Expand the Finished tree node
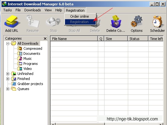Viewport: 167px width, 125px height. click(x=8, y=79)
